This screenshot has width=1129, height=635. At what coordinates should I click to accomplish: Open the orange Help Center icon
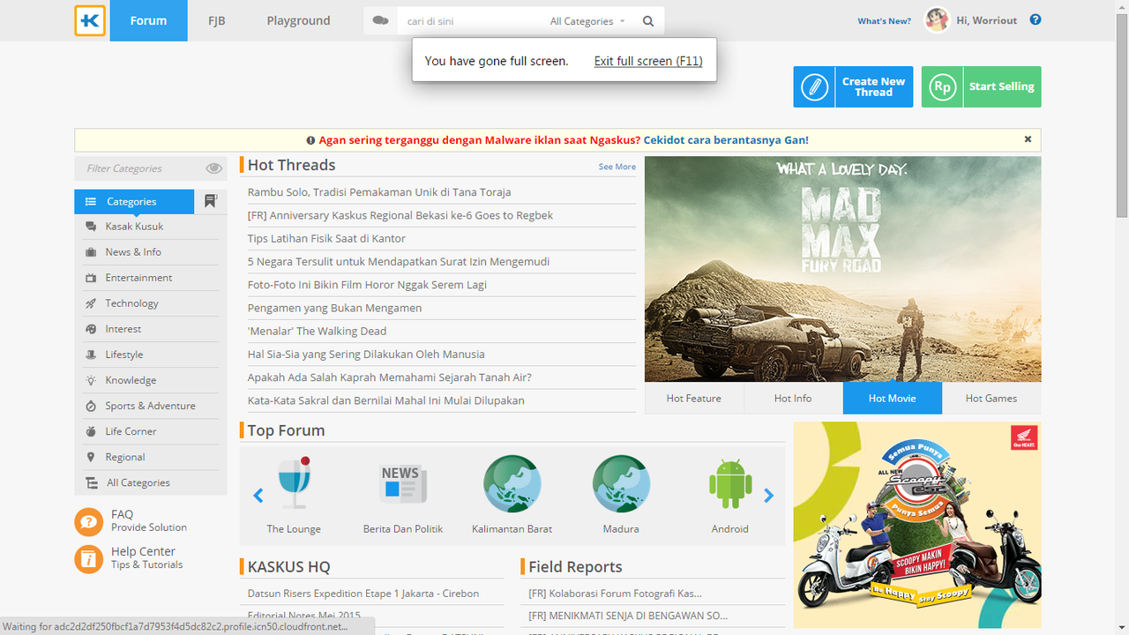pos(89,559)
